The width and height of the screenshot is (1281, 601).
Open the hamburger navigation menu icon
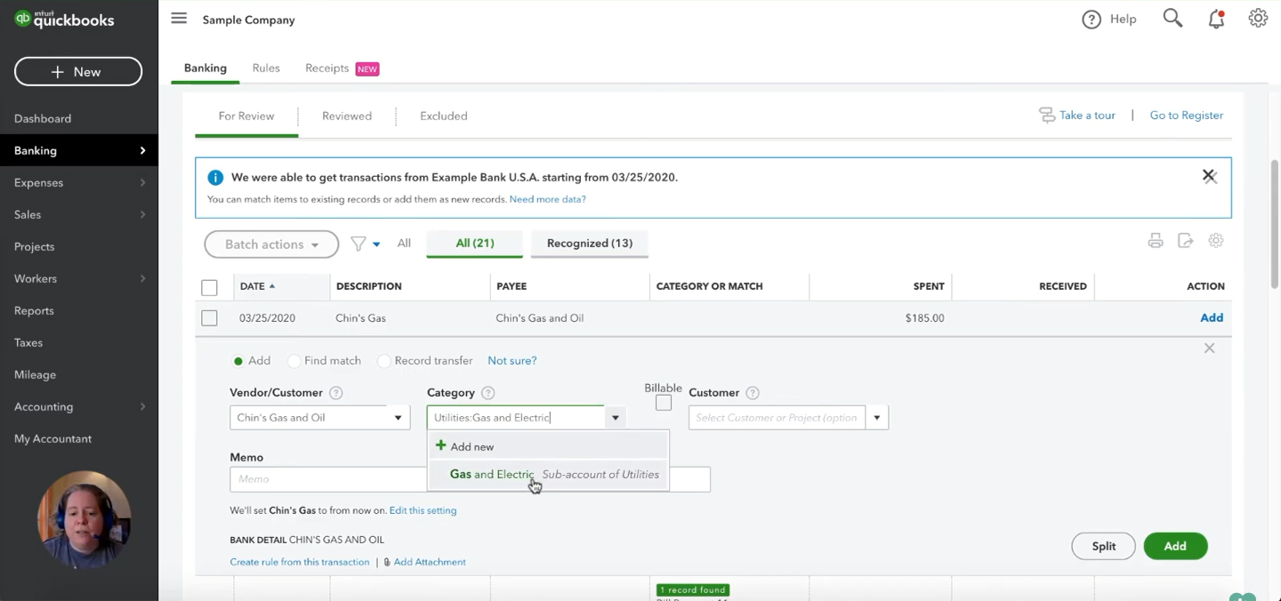179,19
